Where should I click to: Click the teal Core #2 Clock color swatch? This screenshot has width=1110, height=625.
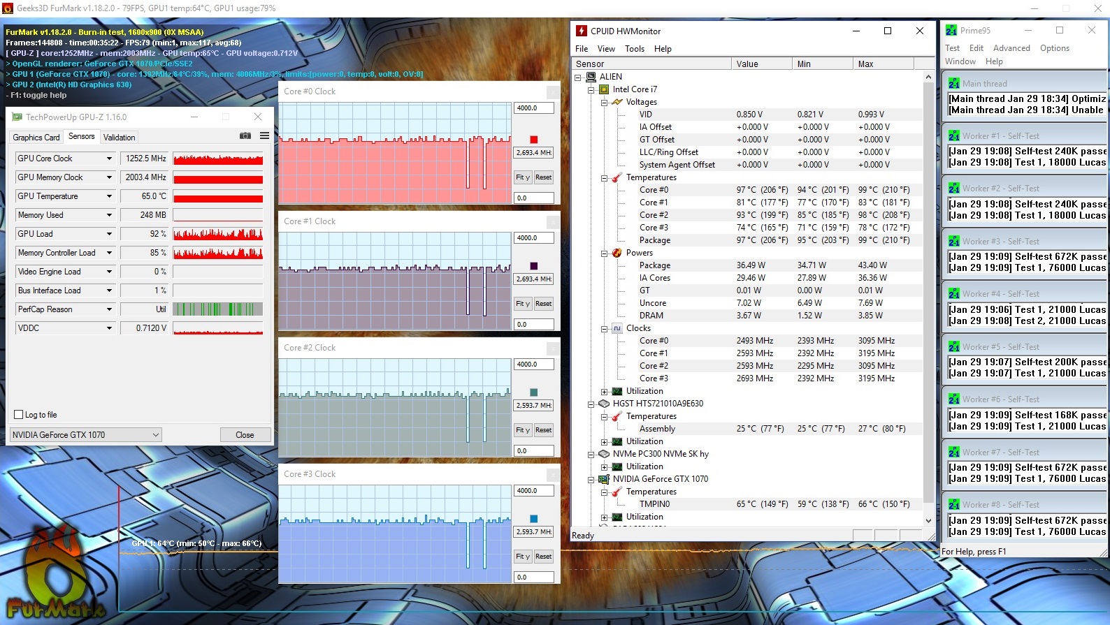click(x=534, y=392)
